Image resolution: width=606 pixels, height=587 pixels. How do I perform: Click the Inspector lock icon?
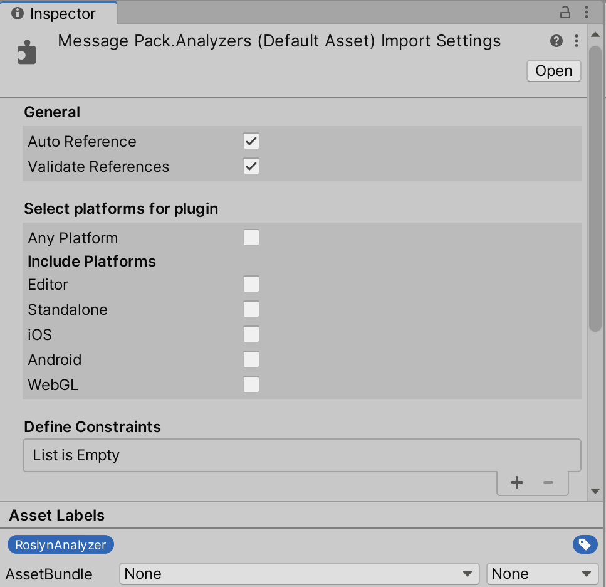click(565, 13)
